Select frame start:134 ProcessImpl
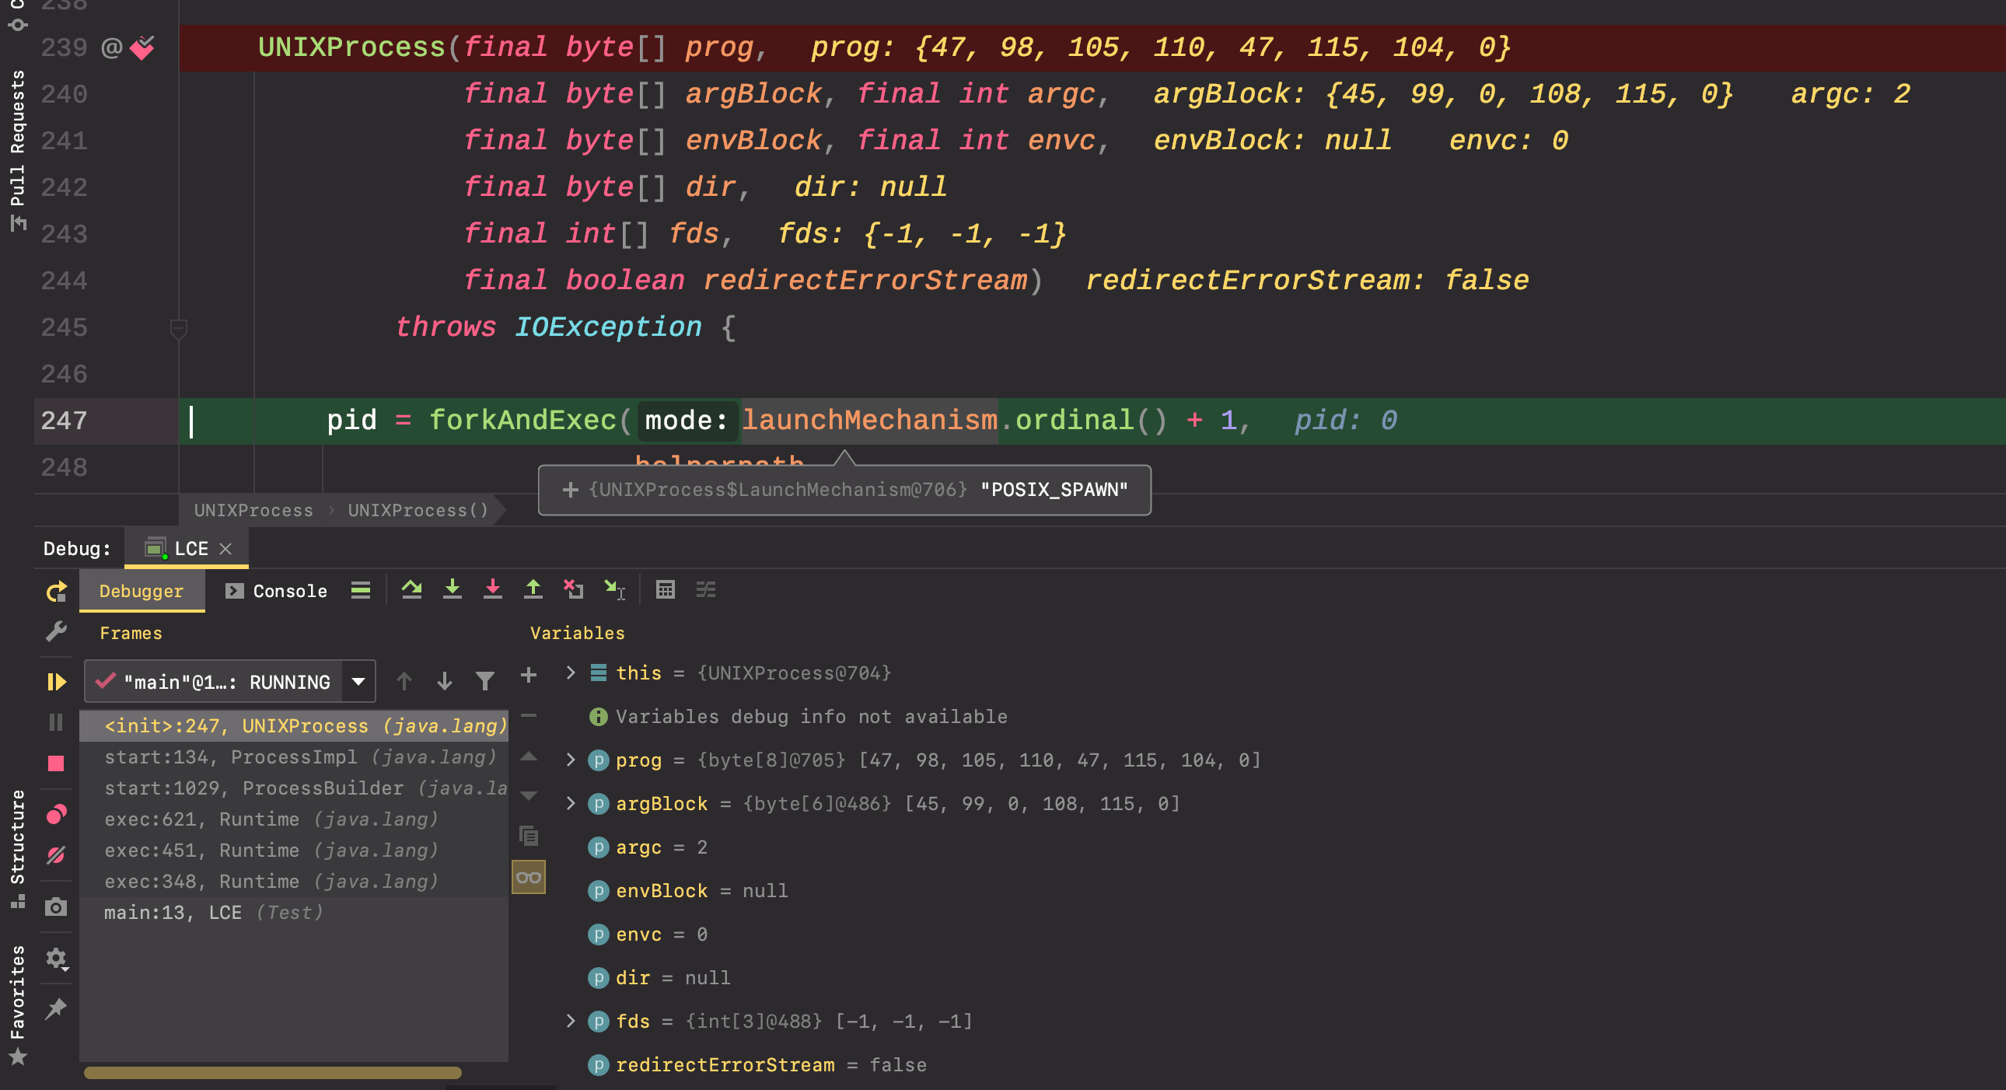Screen dimensions: 2006x1090 pyautogui.click(x=294, y=756)
